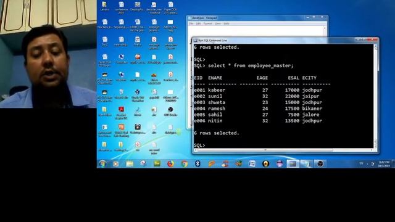Viewport: 395px width, 222px height.
Task: Click the EAGE column header
Action: click(262, 78)
